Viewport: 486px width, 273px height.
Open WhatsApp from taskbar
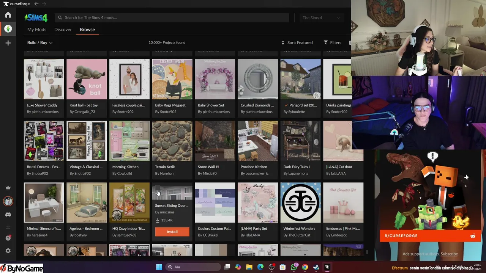click(x=294, y=267)
